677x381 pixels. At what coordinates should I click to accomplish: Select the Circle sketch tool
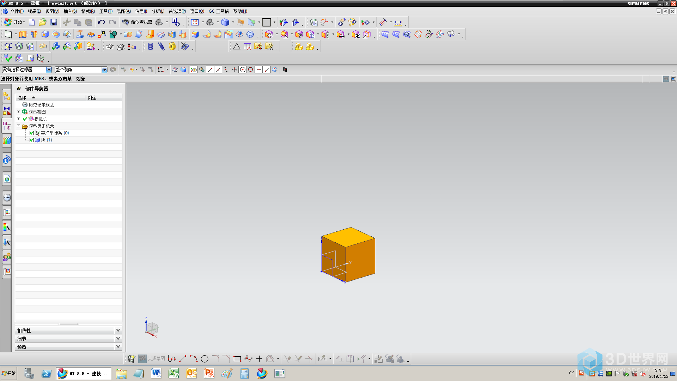pos(205,359)
